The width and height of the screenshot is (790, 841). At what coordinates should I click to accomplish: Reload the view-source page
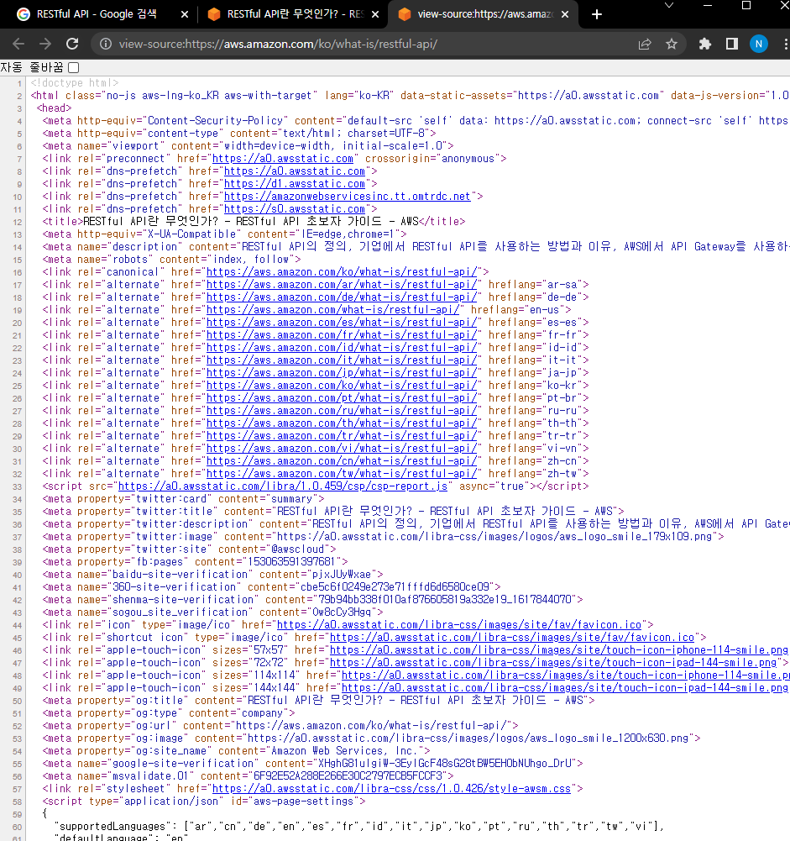72,44
